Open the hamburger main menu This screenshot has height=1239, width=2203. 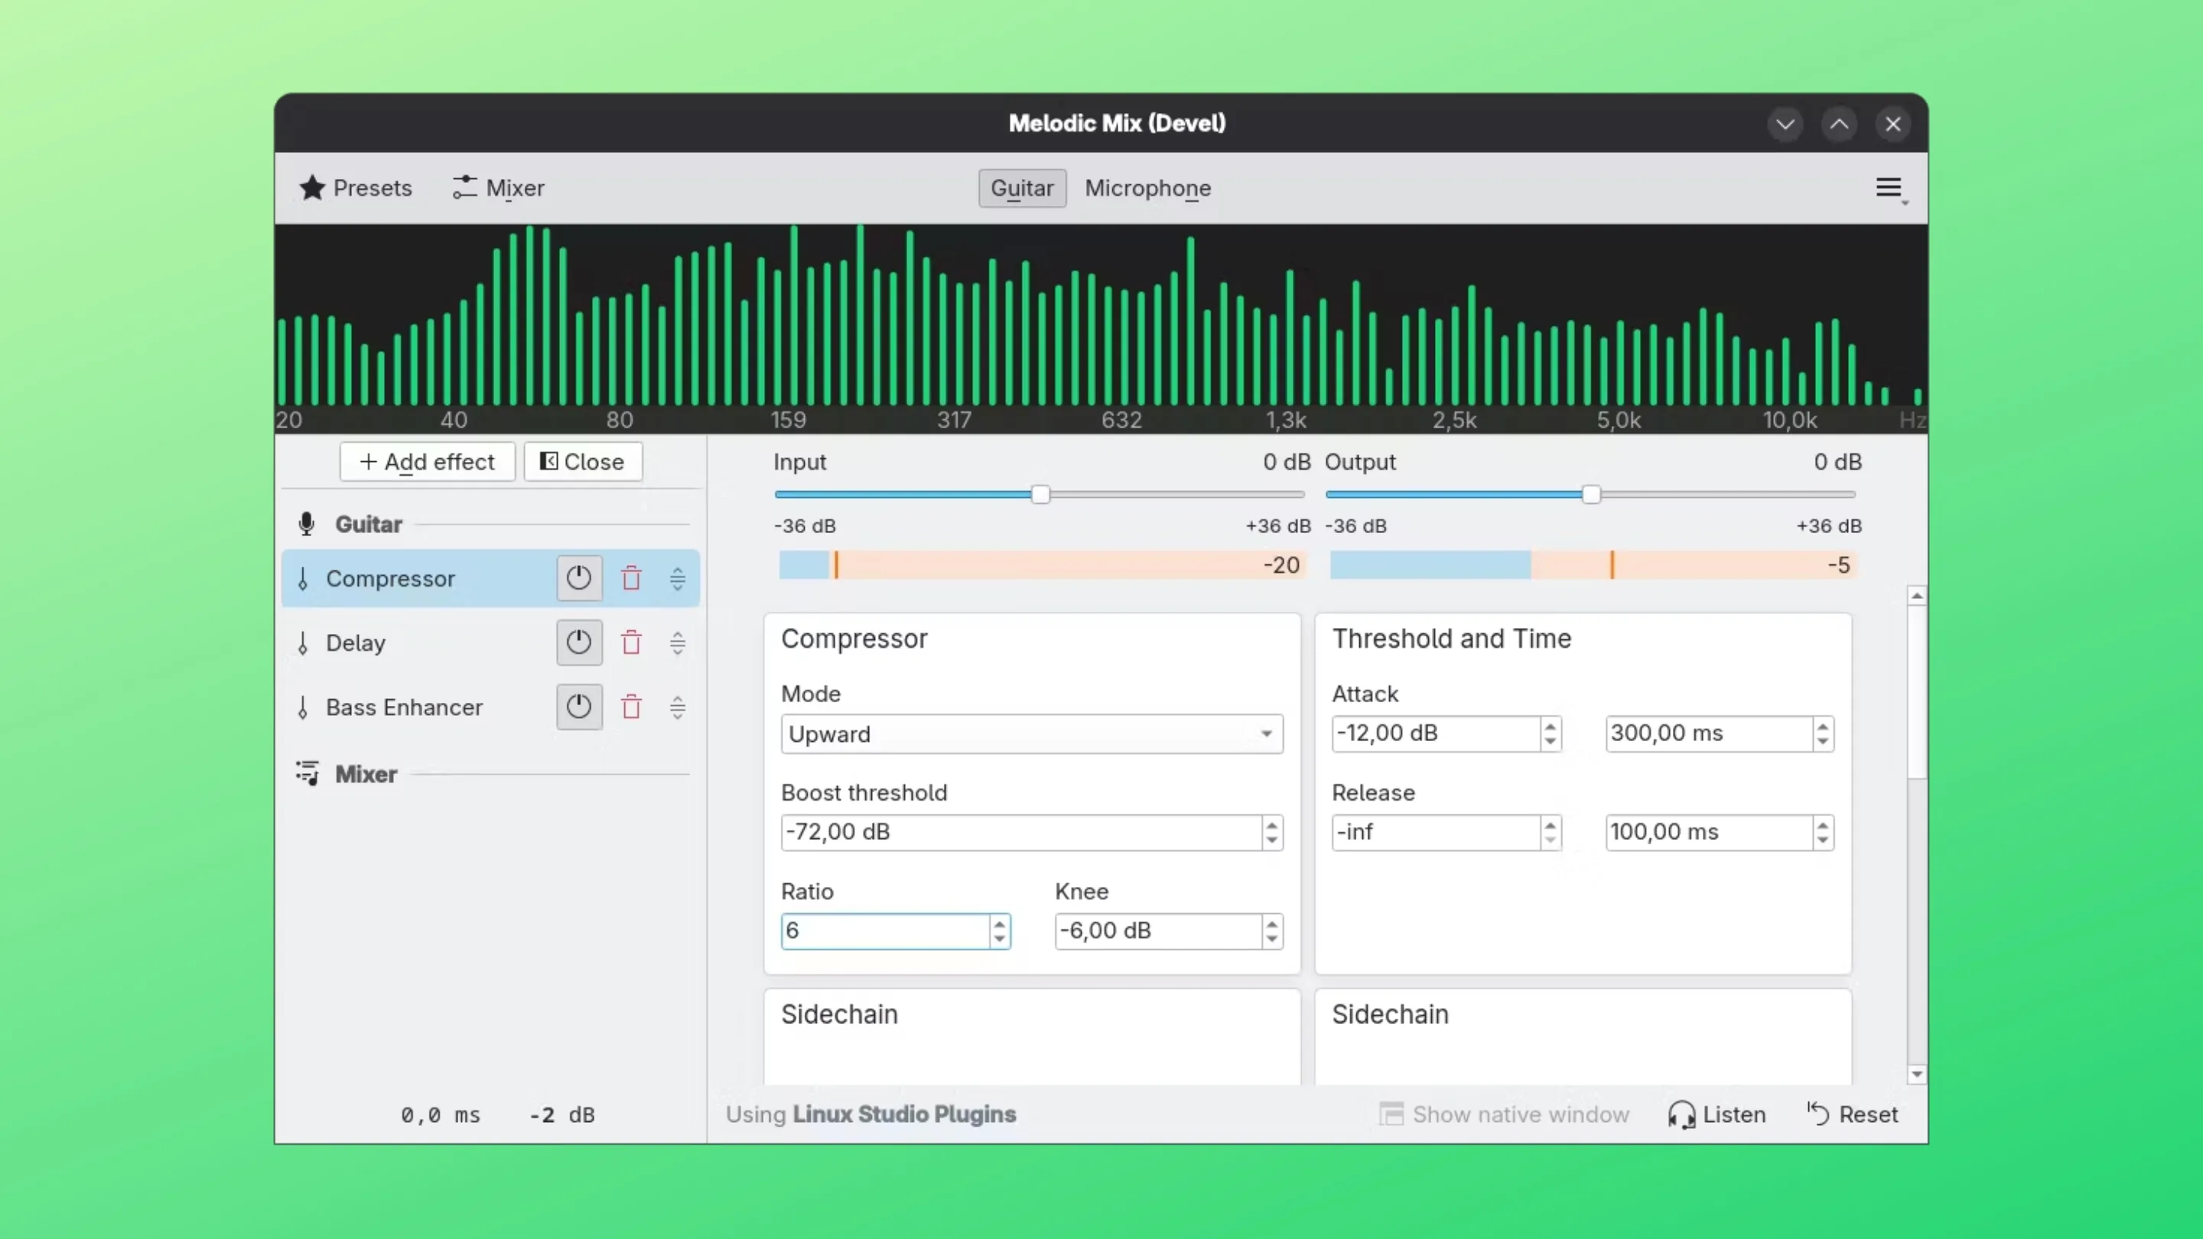click(x=1889, y=188)
